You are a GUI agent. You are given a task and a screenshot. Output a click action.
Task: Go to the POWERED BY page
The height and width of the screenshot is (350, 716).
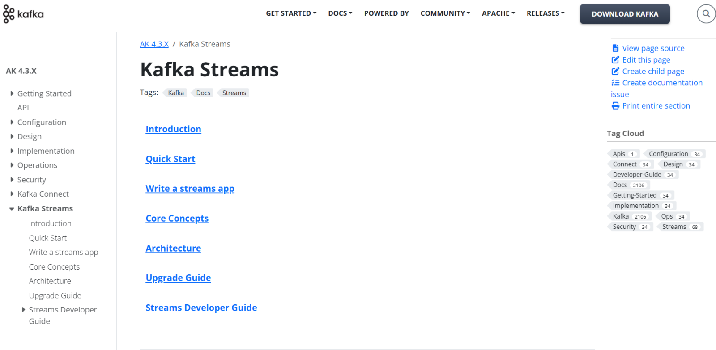pyautogui.click(x=386, y=13)
